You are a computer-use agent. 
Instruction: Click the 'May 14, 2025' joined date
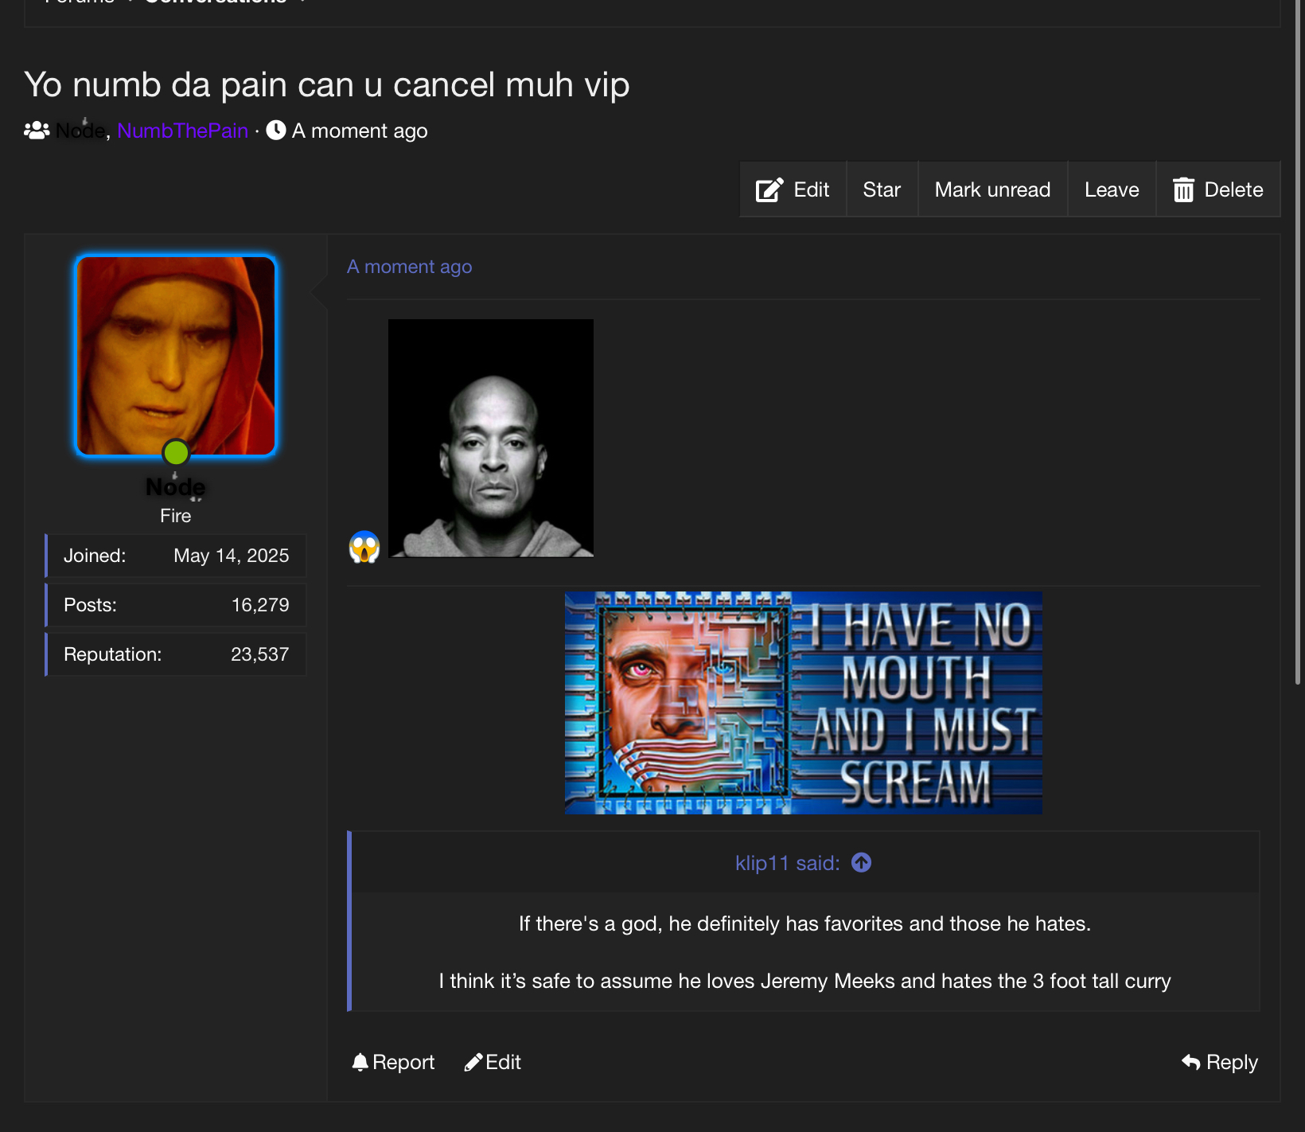(x=232, y=556)
